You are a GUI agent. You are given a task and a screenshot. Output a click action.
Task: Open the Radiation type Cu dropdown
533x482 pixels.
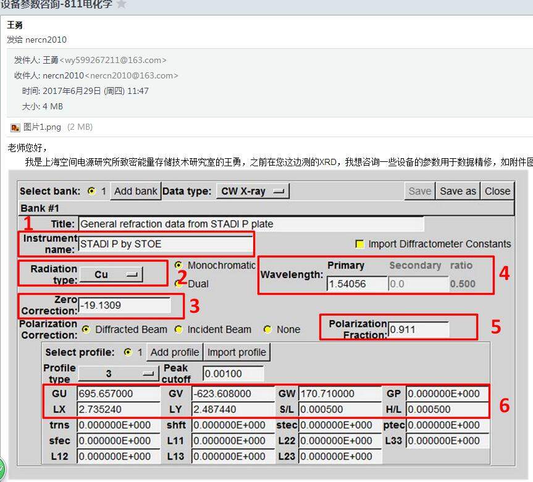(112, 274)
